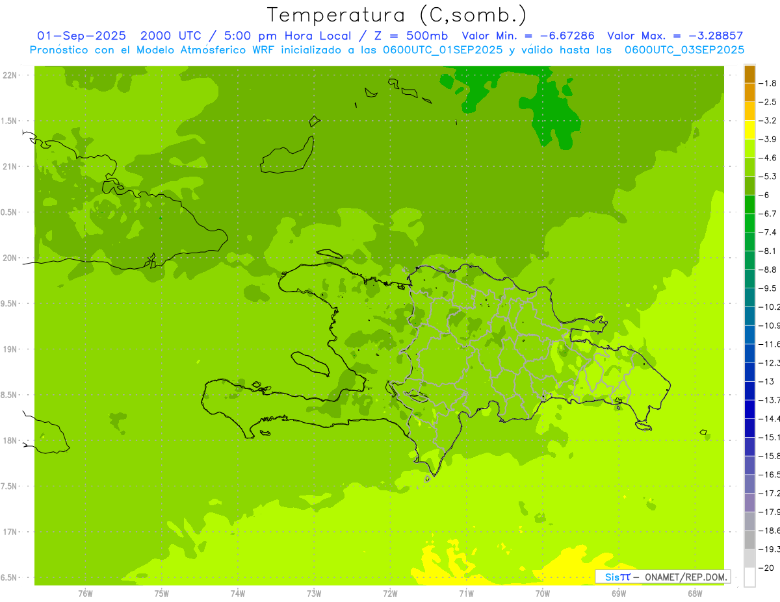The height and width of the screenshot is (602, 780).
Task: Click the '17N' latitude axis label
Action: 9,532
